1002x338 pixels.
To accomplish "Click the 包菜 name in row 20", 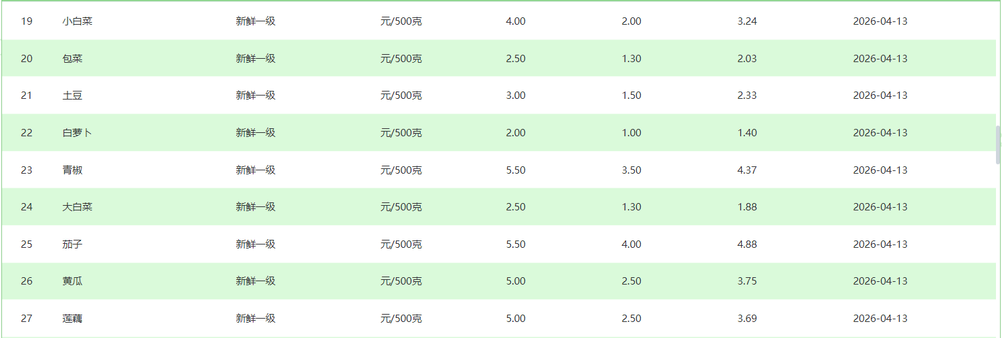I will (72, 59).
